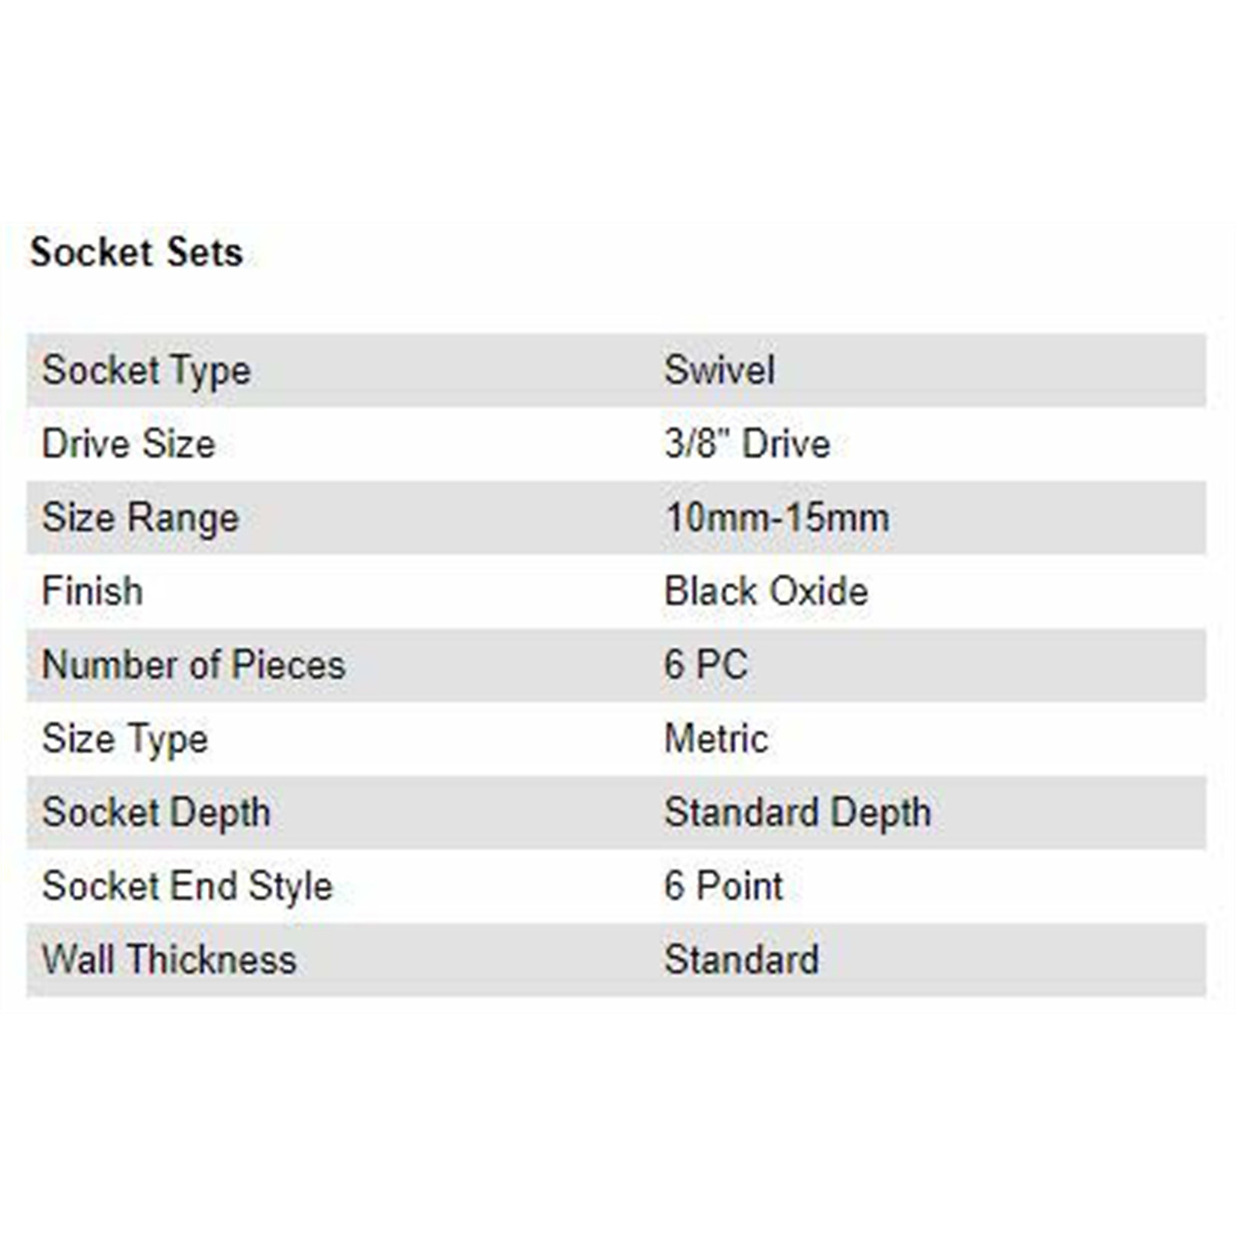Viewport: 1236px width, 1236px height.
Task: Click the Black Oxide value
Action: [x=766, y=591]
